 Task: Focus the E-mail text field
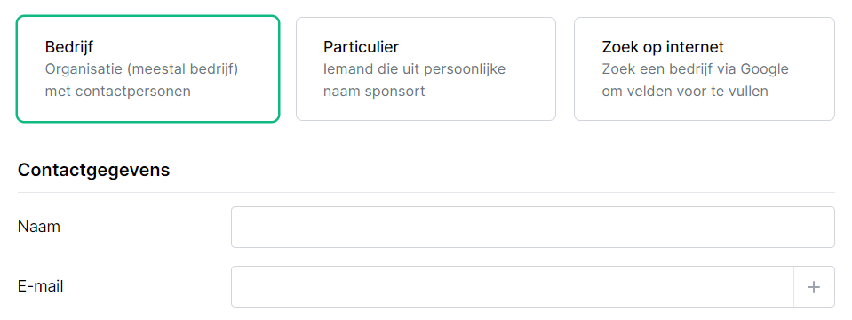coord(513,287)
